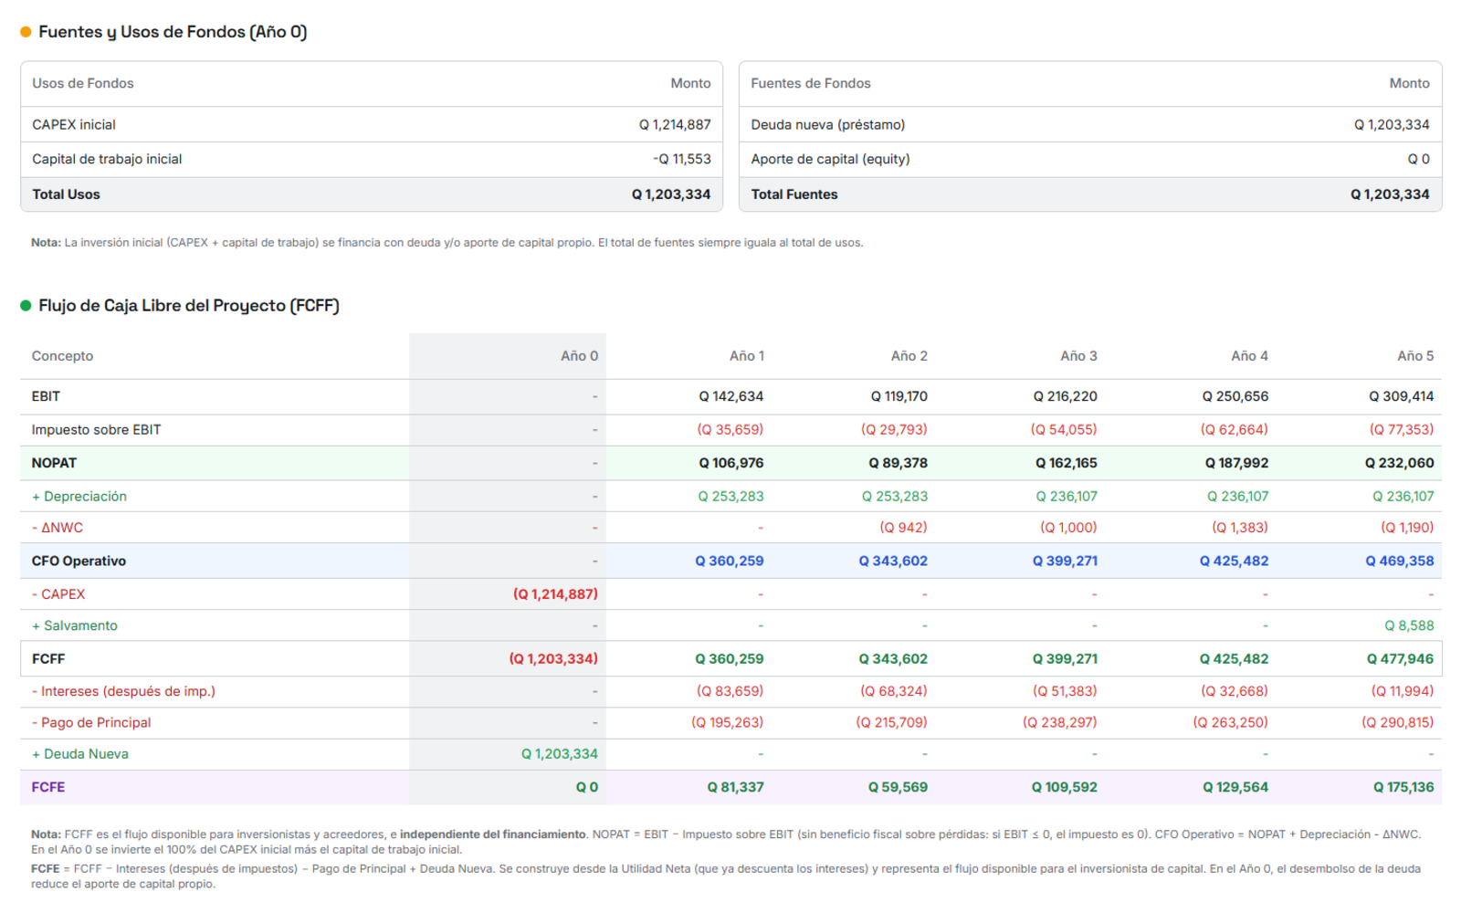Click the Depreciación value under Año 3
The width and height of the screenshot is (1461, 913).
click(1067, 497)
